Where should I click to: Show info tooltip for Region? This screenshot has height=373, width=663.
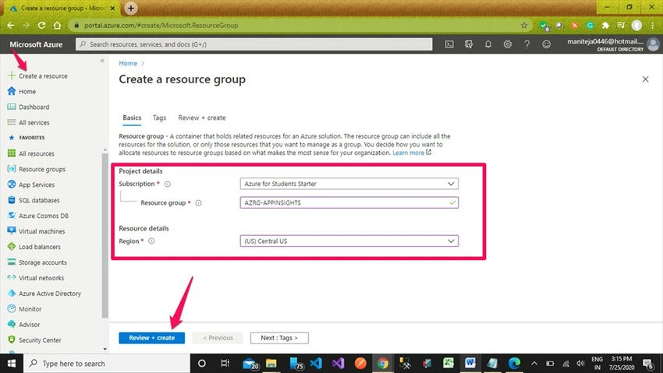tap(151, 241)
